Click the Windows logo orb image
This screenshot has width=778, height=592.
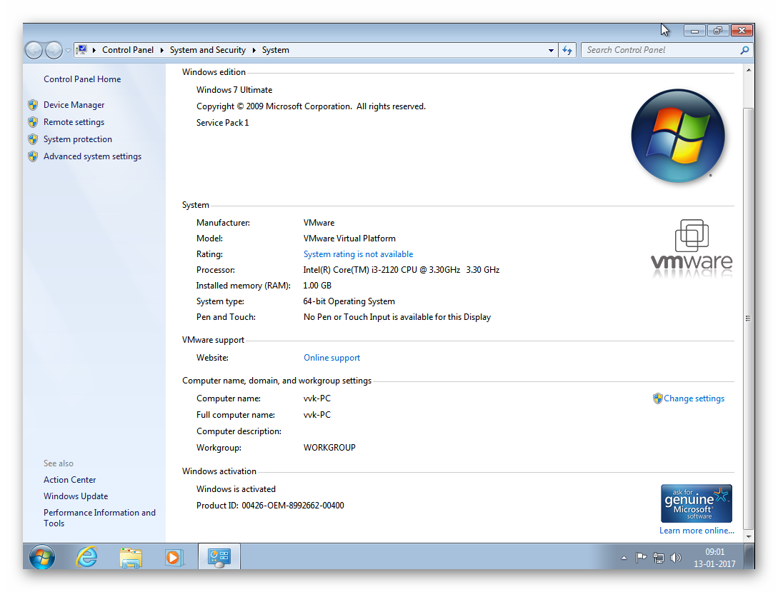point(678,136)
